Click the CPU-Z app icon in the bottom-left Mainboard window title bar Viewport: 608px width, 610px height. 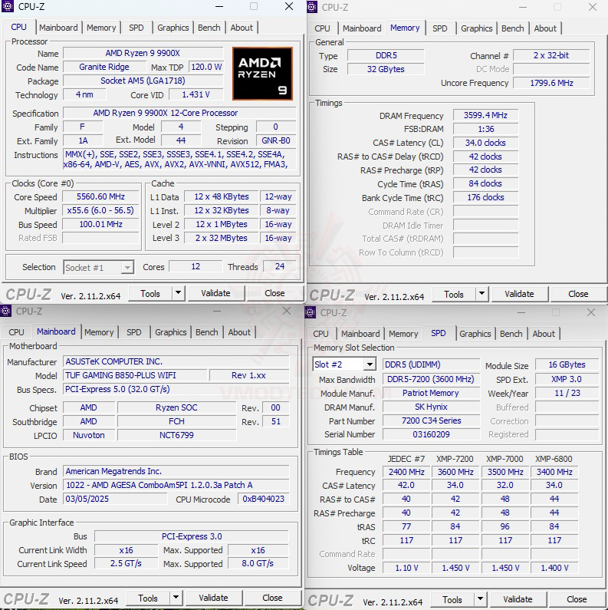click(5, 311)
